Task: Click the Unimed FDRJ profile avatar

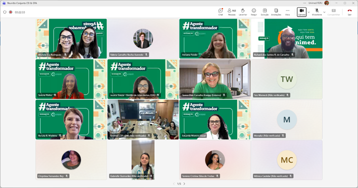Action: coord(326,3)
